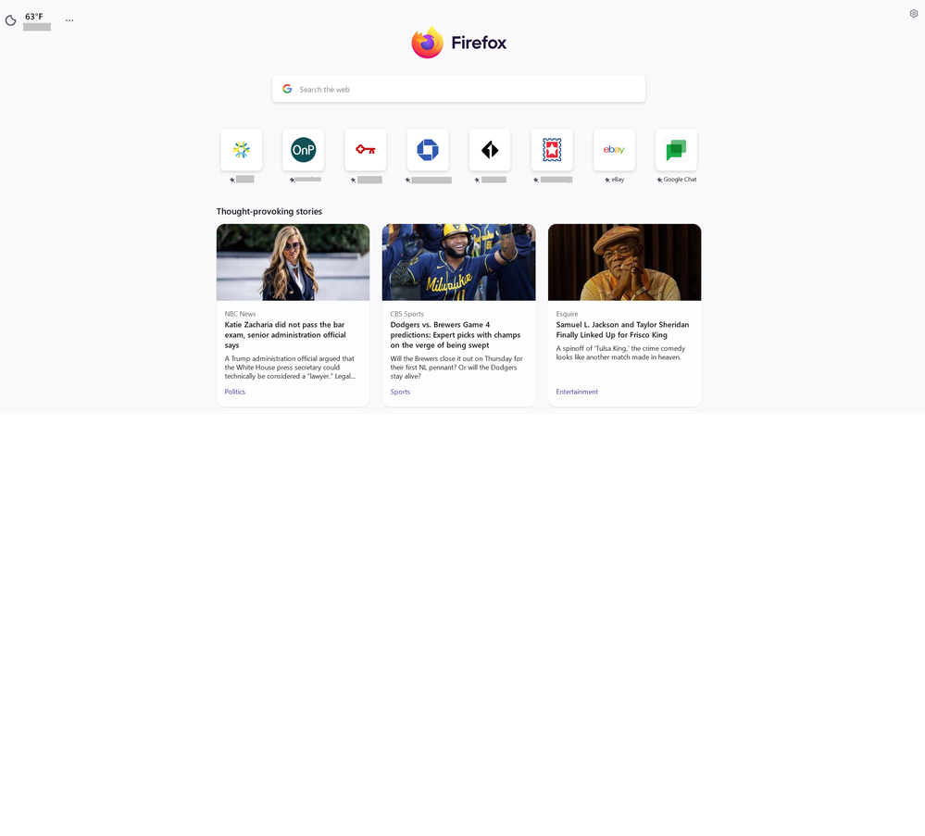Click the Search the web field
The image size is (925, 836).
(x=458, y=89)
